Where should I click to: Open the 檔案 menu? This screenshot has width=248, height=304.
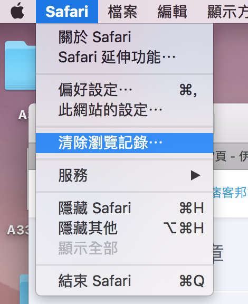[x=122, y=12]
